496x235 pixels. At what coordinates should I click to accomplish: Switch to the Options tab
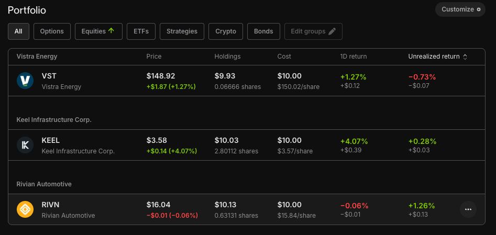52,31
